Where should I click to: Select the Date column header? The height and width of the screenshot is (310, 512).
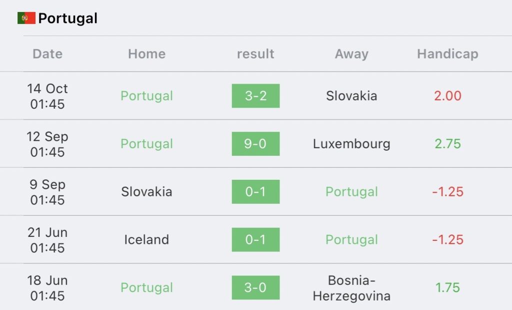(47, 54)
